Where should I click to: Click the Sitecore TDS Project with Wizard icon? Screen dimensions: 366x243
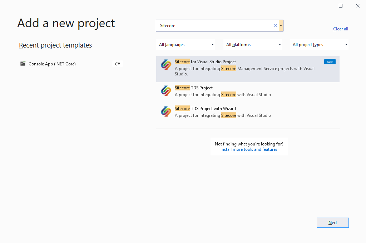(x=166, y=111)
